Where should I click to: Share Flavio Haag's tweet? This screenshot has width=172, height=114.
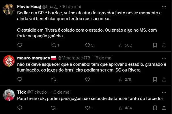[x=164, y=45]
